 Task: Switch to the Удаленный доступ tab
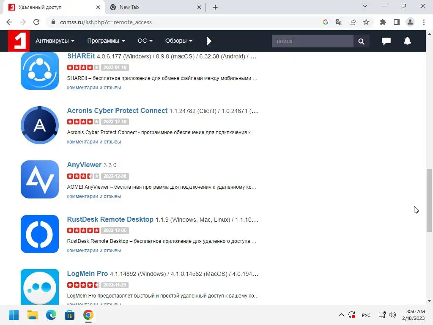(x=54, y=7)
